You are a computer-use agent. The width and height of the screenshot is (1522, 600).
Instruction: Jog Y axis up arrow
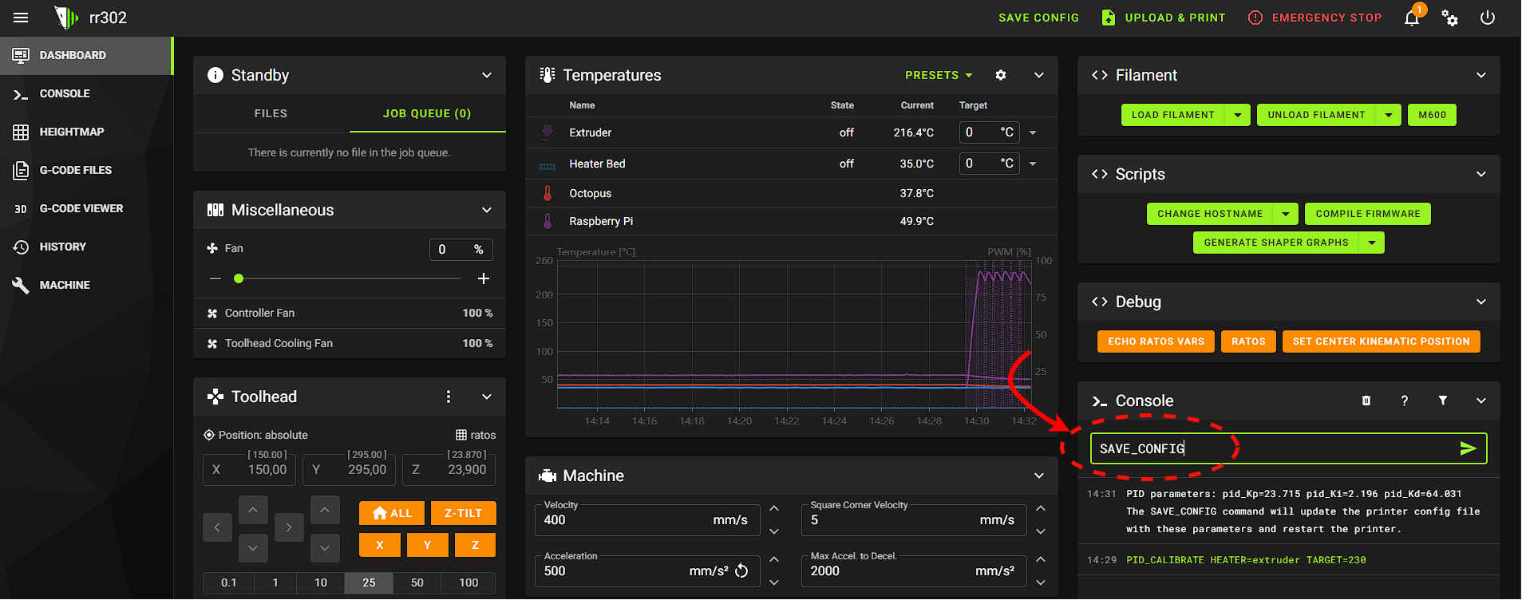[253, 509]
